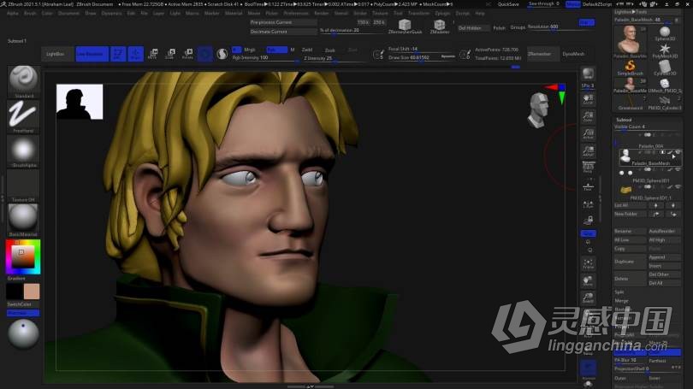Adjust Focal Shift slider
The image size is (693, 389).
[421, 49]
